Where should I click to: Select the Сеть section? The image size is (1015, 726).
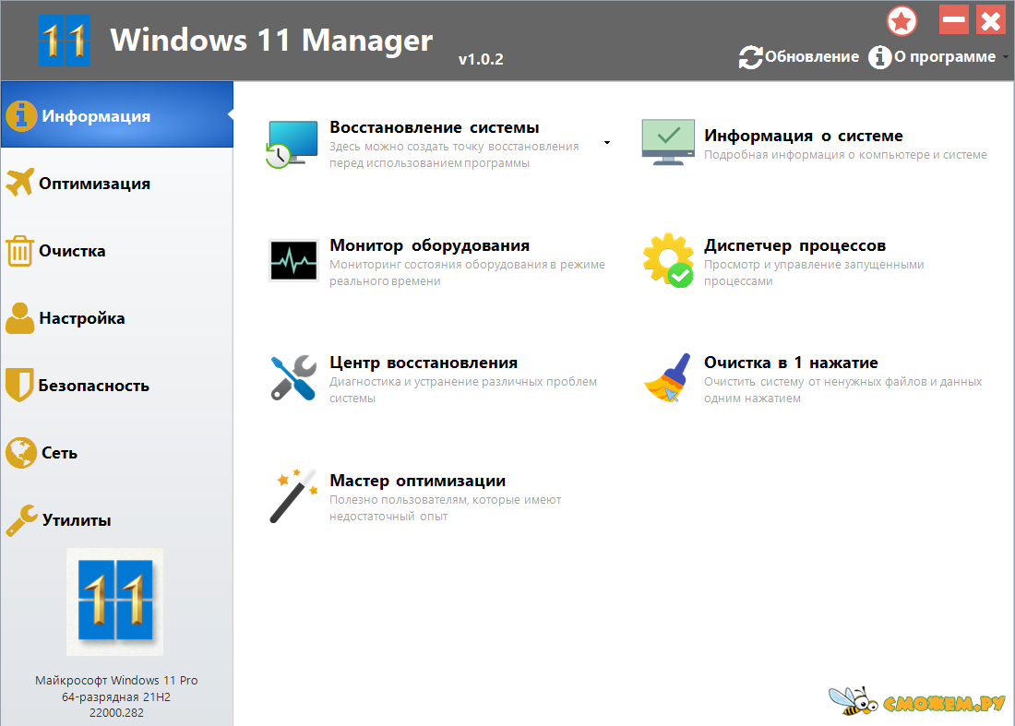point(116,452)
